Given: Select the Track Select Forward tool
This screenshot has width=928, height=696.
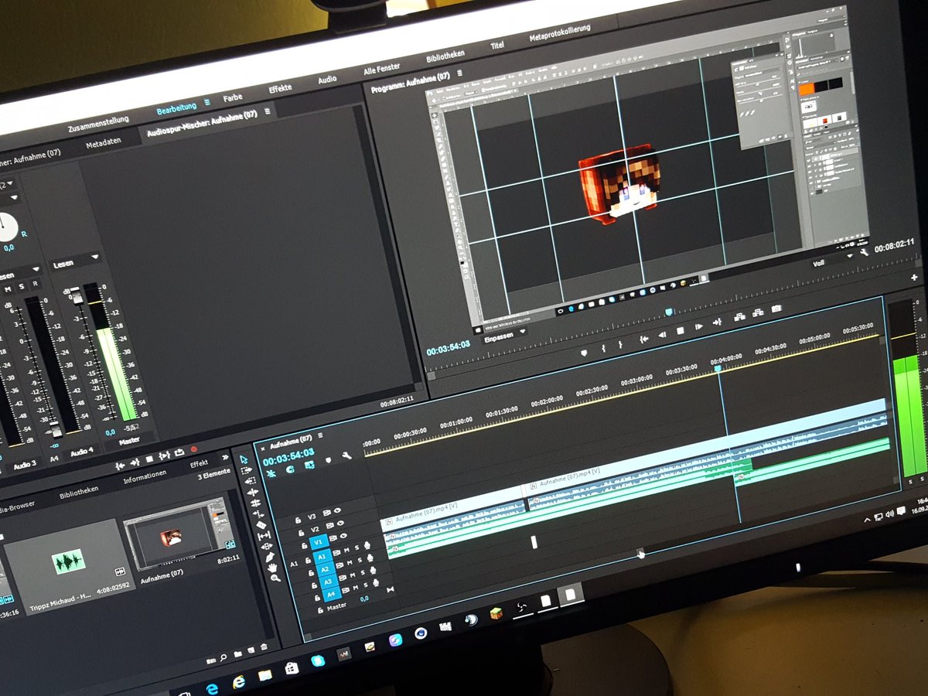Looking at the screenshot, I should coord(247,470).
